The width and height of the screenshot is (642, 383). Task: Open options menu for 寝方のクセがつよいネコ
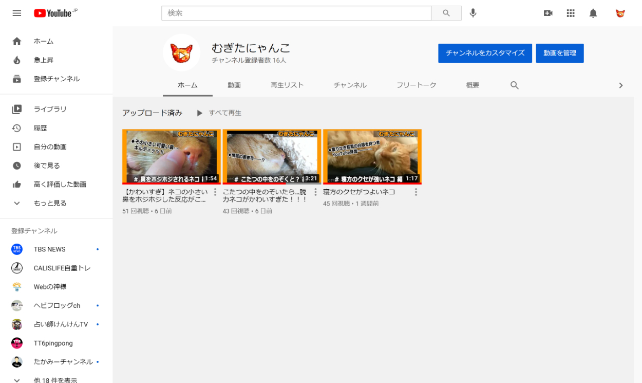coord(416,192)
